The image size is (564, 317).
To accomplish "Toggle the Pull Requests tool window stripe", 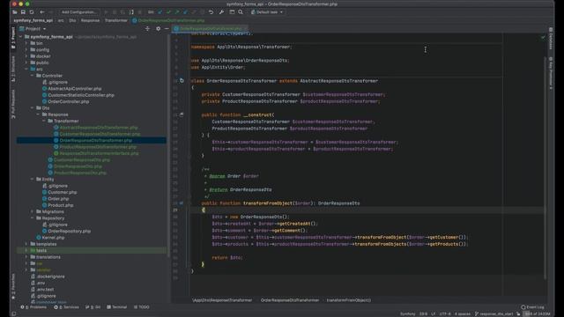I will (13, 104).
